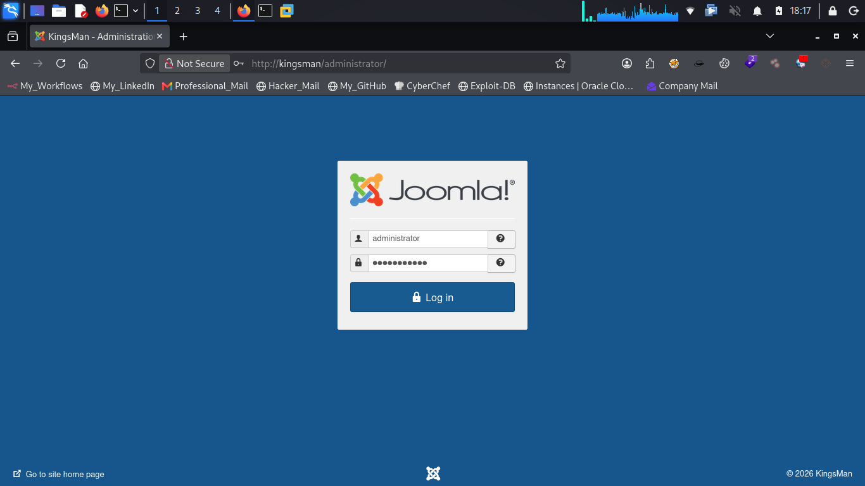Click the extension with red badge 1
This screenshot has width=865, height=486.
pos(801,62)
